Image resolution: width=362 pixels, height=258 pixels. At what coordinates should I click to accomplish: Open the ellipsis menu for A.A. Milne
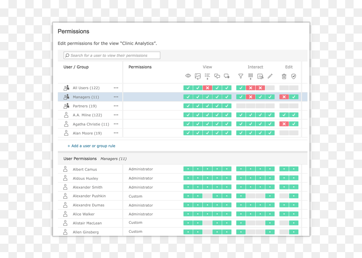coord(116,115)
